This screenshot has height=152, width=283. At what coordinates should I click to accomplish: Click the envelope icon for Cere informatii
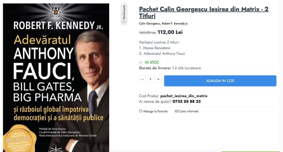point(177,111)
